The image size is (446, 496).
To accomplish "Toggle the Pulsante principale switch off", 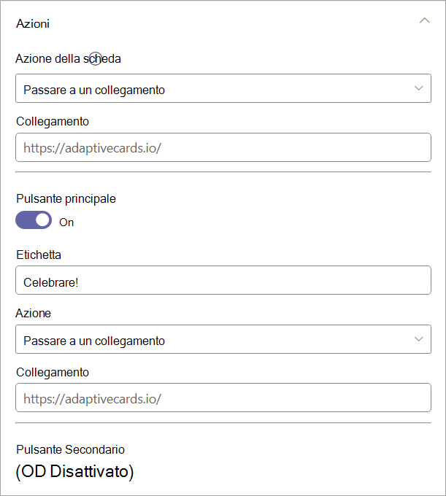I will [x=34, y=220].
